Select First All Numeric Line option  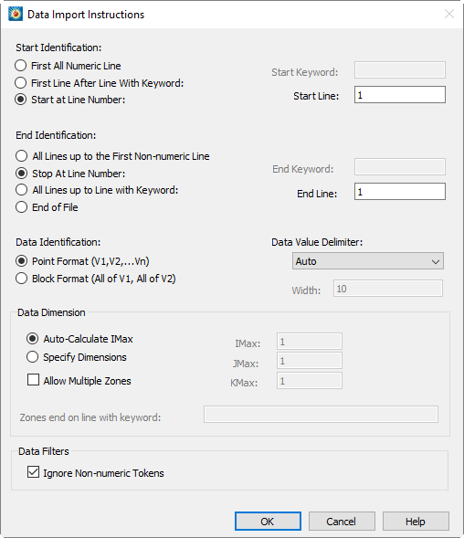(21, 66)
